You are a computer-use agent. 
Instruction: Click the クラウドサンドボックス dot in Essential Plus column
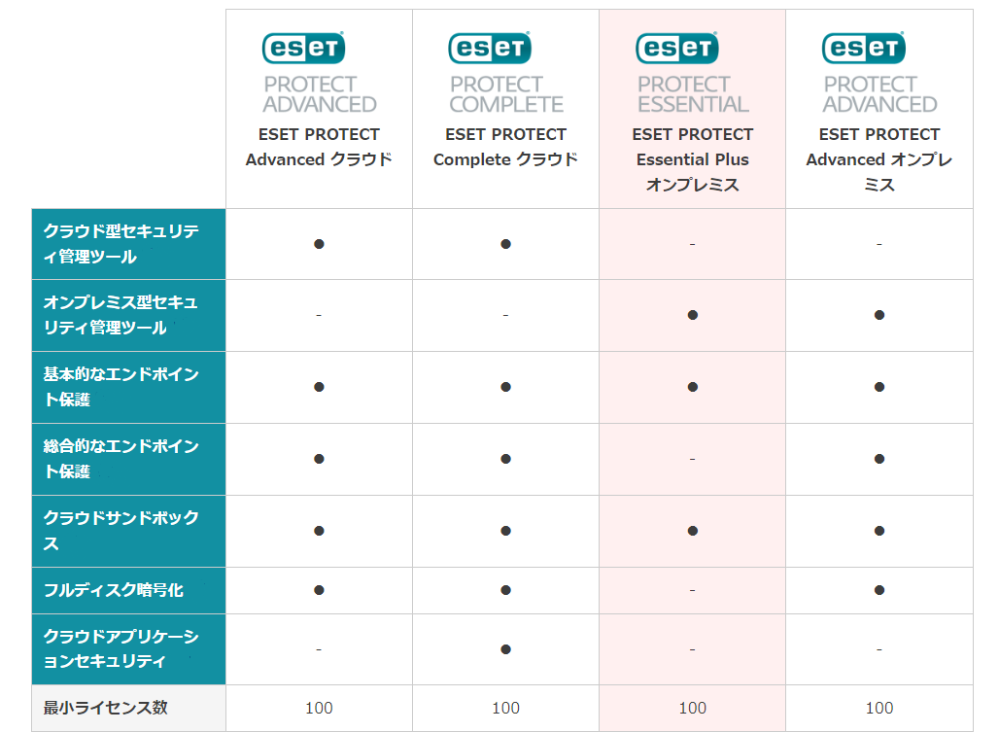tap(693, 531)
